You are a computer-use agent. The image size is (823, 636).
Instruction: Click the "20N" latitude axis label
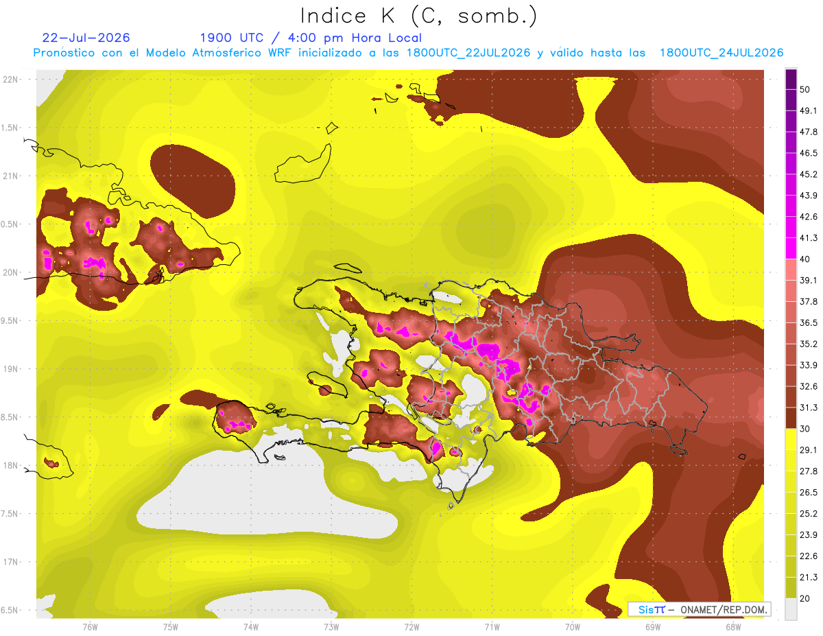point(12,272)
